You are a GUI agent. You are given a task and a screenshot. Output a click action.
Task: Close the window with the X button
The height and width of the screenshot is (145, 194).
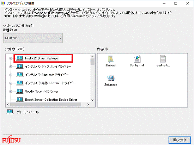click(x=188, y=4)
